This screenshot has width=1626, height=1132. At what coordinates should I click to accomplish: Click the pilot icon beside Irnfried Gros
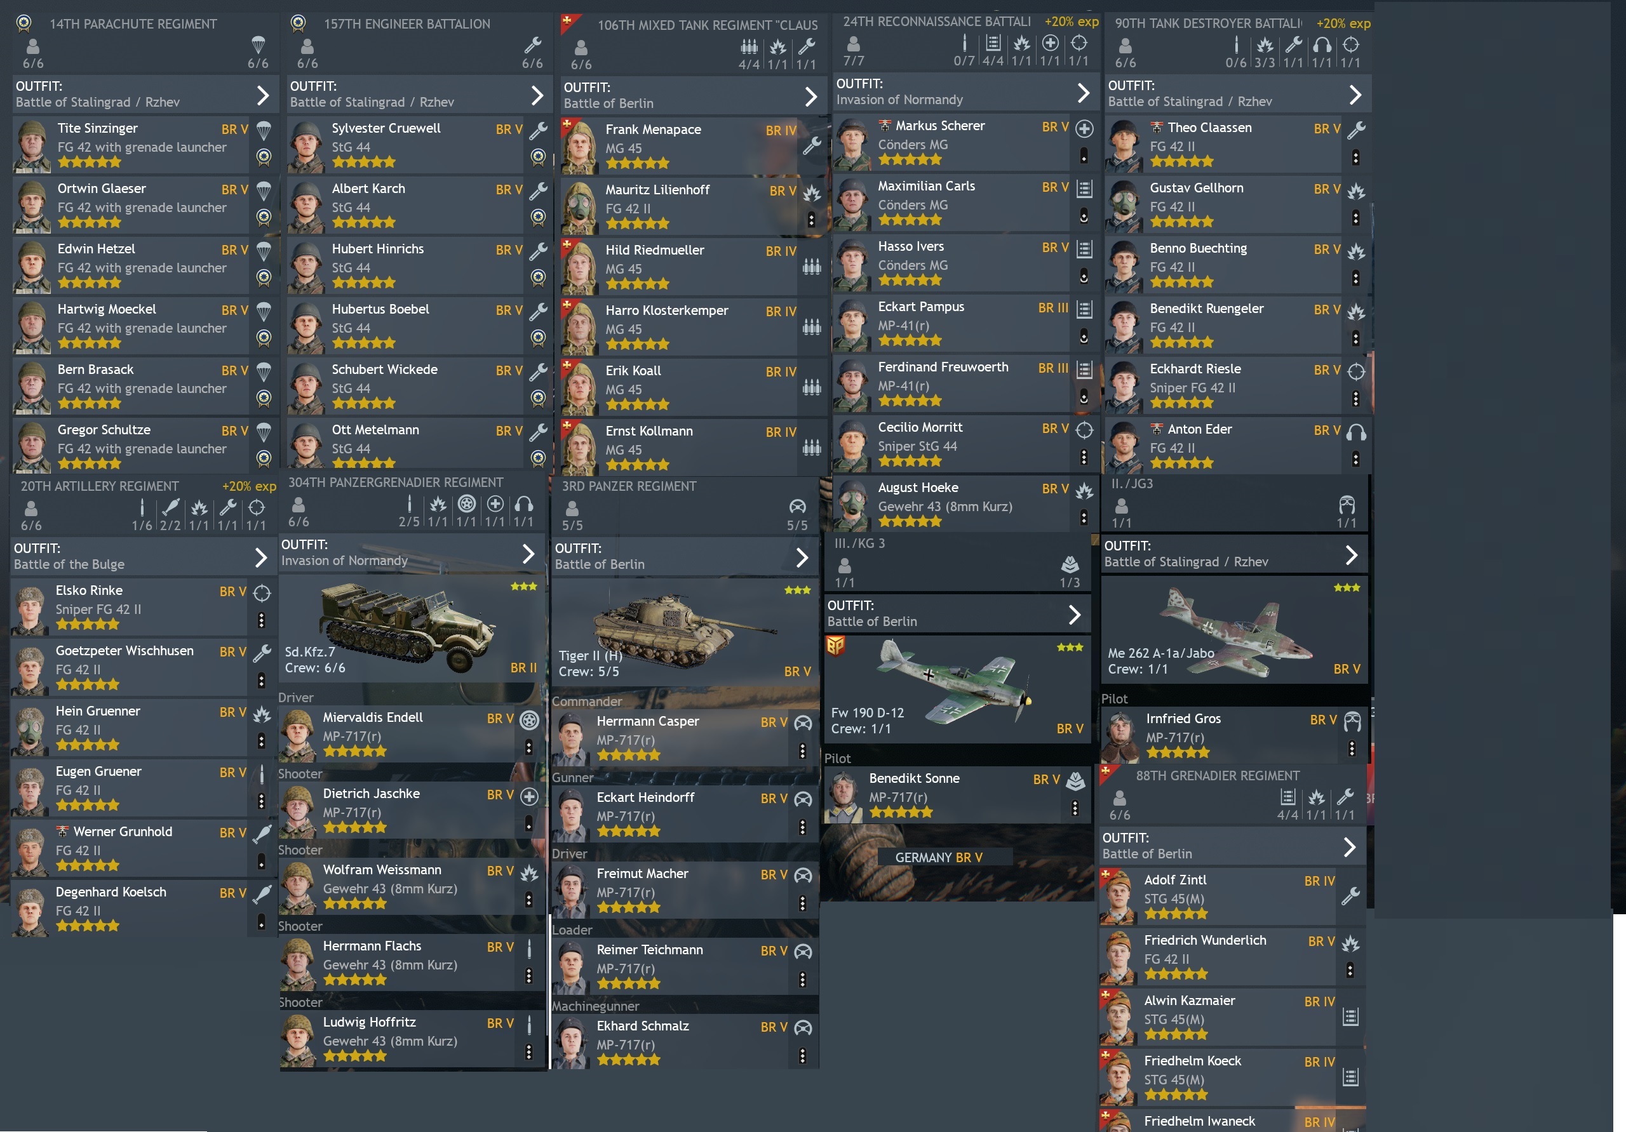pos(1352,721)
